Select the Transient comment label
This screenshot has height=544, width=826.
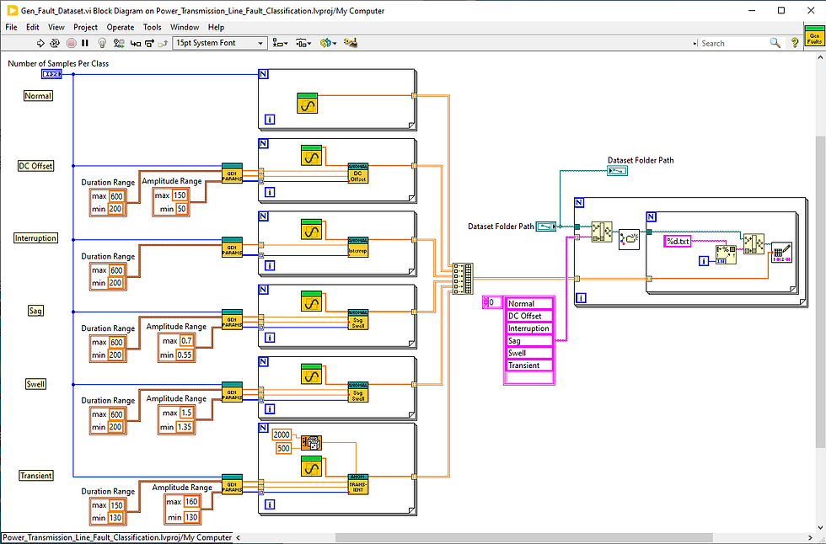pyautogui.click(x=35, y=476)
